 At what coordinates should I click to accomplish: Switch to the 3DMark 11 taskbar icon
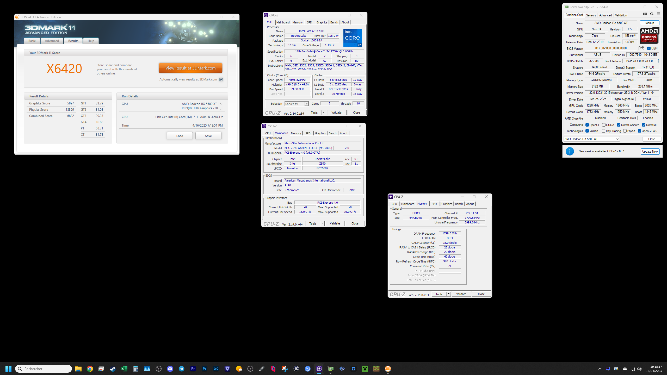pyautogui.click(x=388, y=369)
